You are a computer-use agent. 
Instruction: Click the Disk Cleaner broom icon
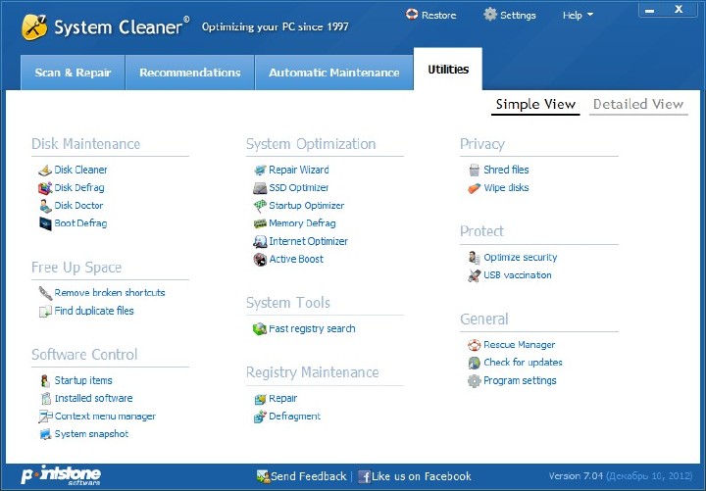point(45,171)
